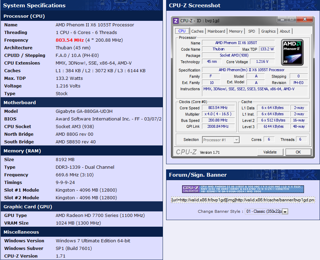The width and height of the screenshot is (320, 260).
Task: Click the CPU-Z Validator forum banner image
Action: tap(243, 189)
